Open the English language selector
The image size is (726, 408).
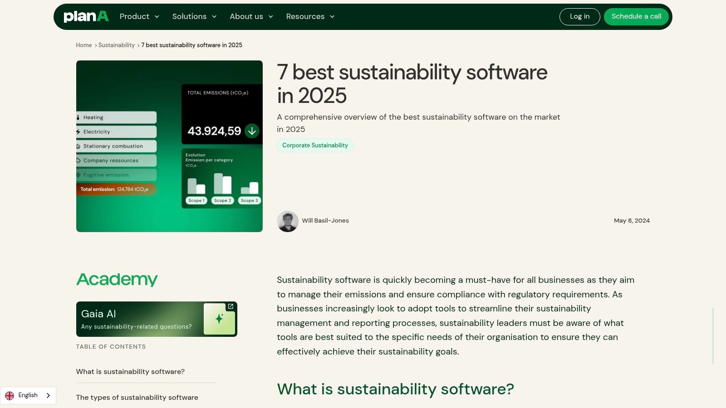pyautogui.click(x=28, y=395)
